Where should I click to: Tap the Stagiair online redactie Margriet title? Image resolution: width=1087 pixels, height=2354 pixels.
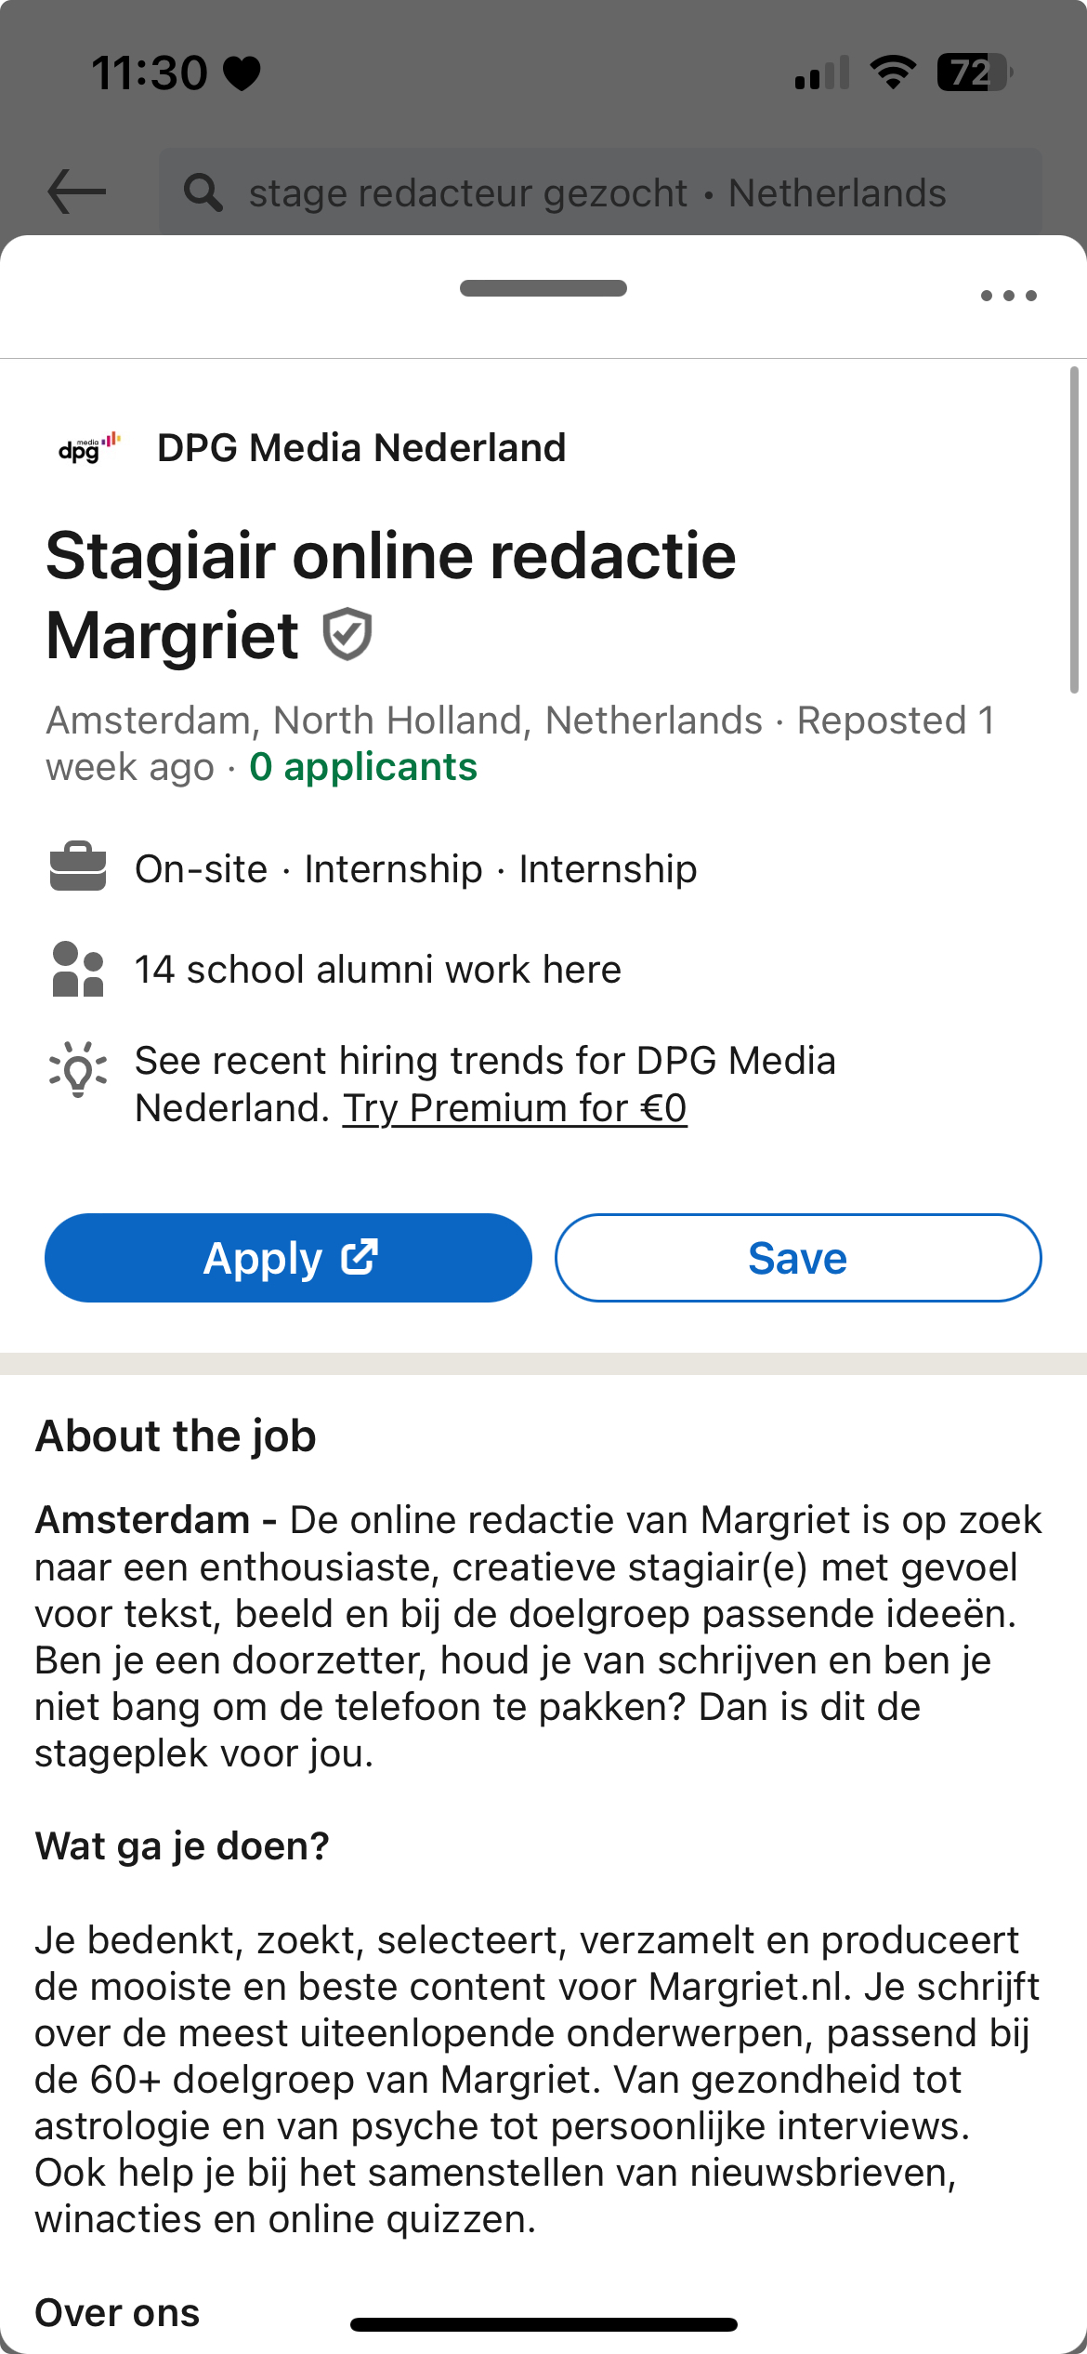click(390, 595)
